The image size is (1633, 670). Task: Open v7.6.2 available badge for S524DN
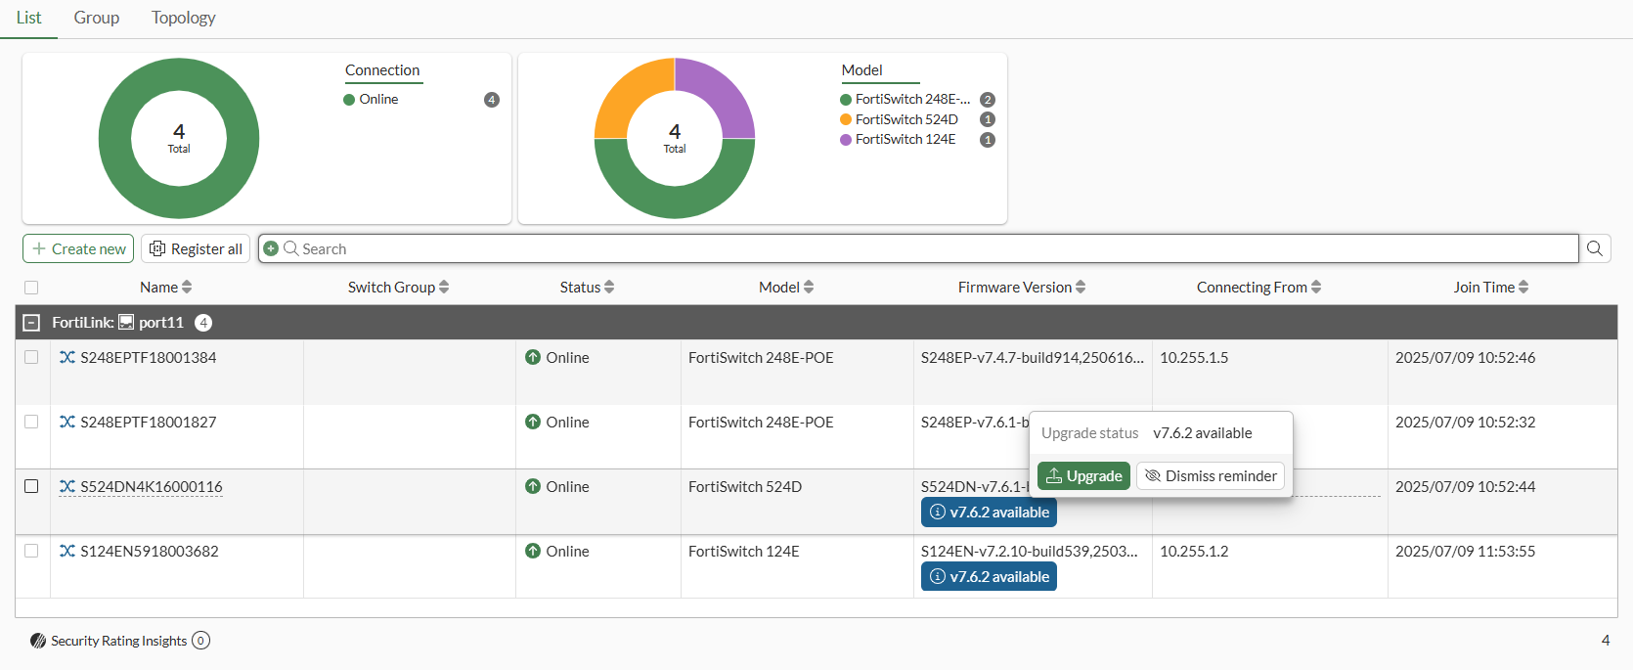click(x=989, y=513)
